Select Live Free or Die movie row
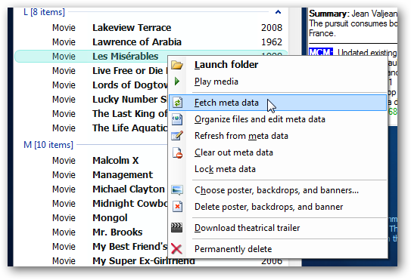The width and height of the screenshot is (411, 280). 92,71
